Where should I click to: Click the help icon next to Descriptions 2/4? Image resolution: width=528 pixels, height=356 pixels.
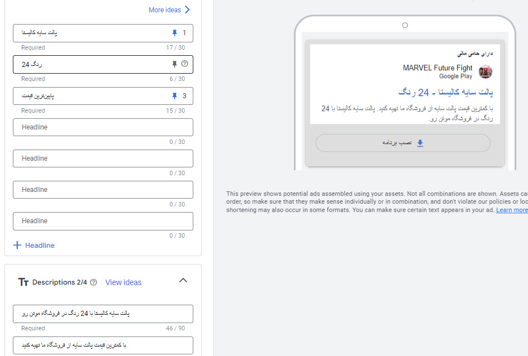94,282
